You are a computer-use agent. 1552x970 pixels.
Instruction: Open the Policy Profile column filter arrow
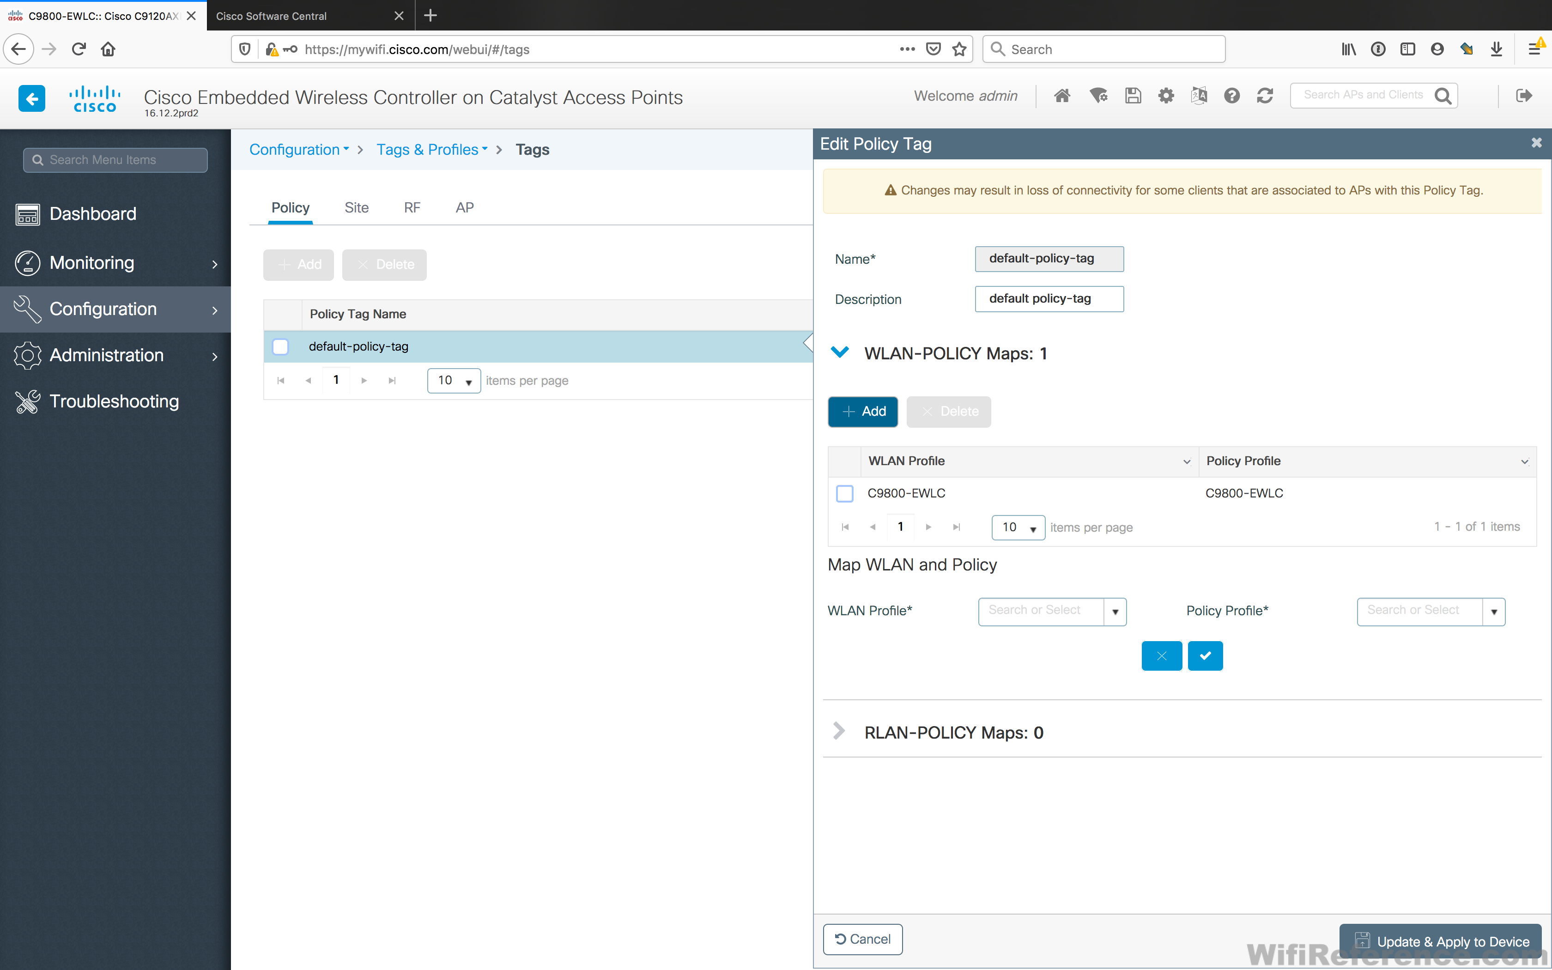click(x=1524, y=461)
